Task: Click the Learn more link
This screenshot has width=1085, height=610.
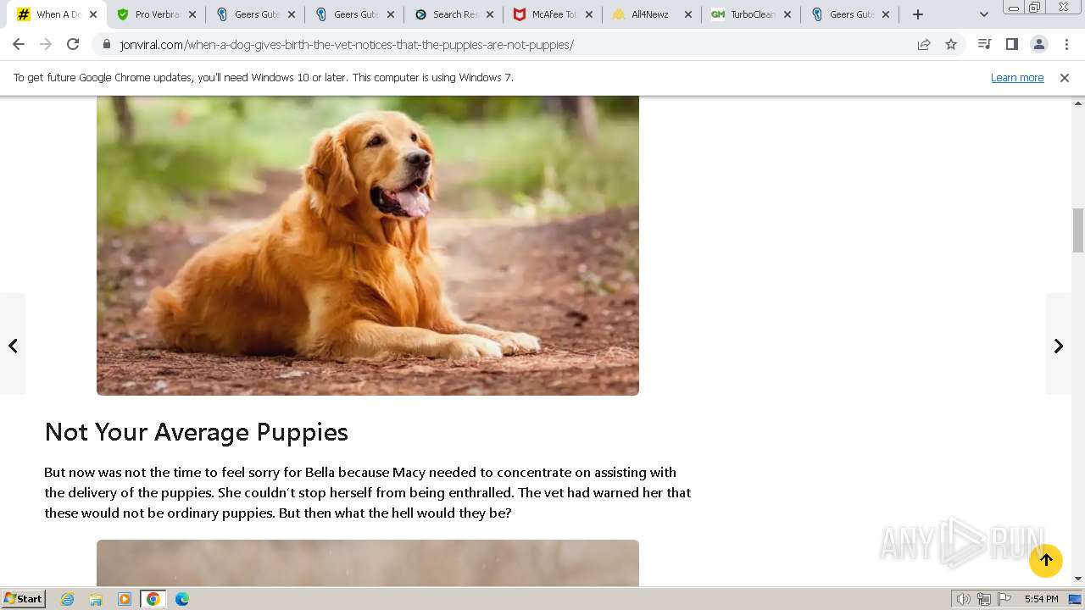Action: (1017, 78)
